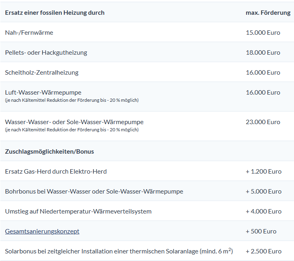Open the Gesamtsanierungskonzept link

[x=42, y=231]
